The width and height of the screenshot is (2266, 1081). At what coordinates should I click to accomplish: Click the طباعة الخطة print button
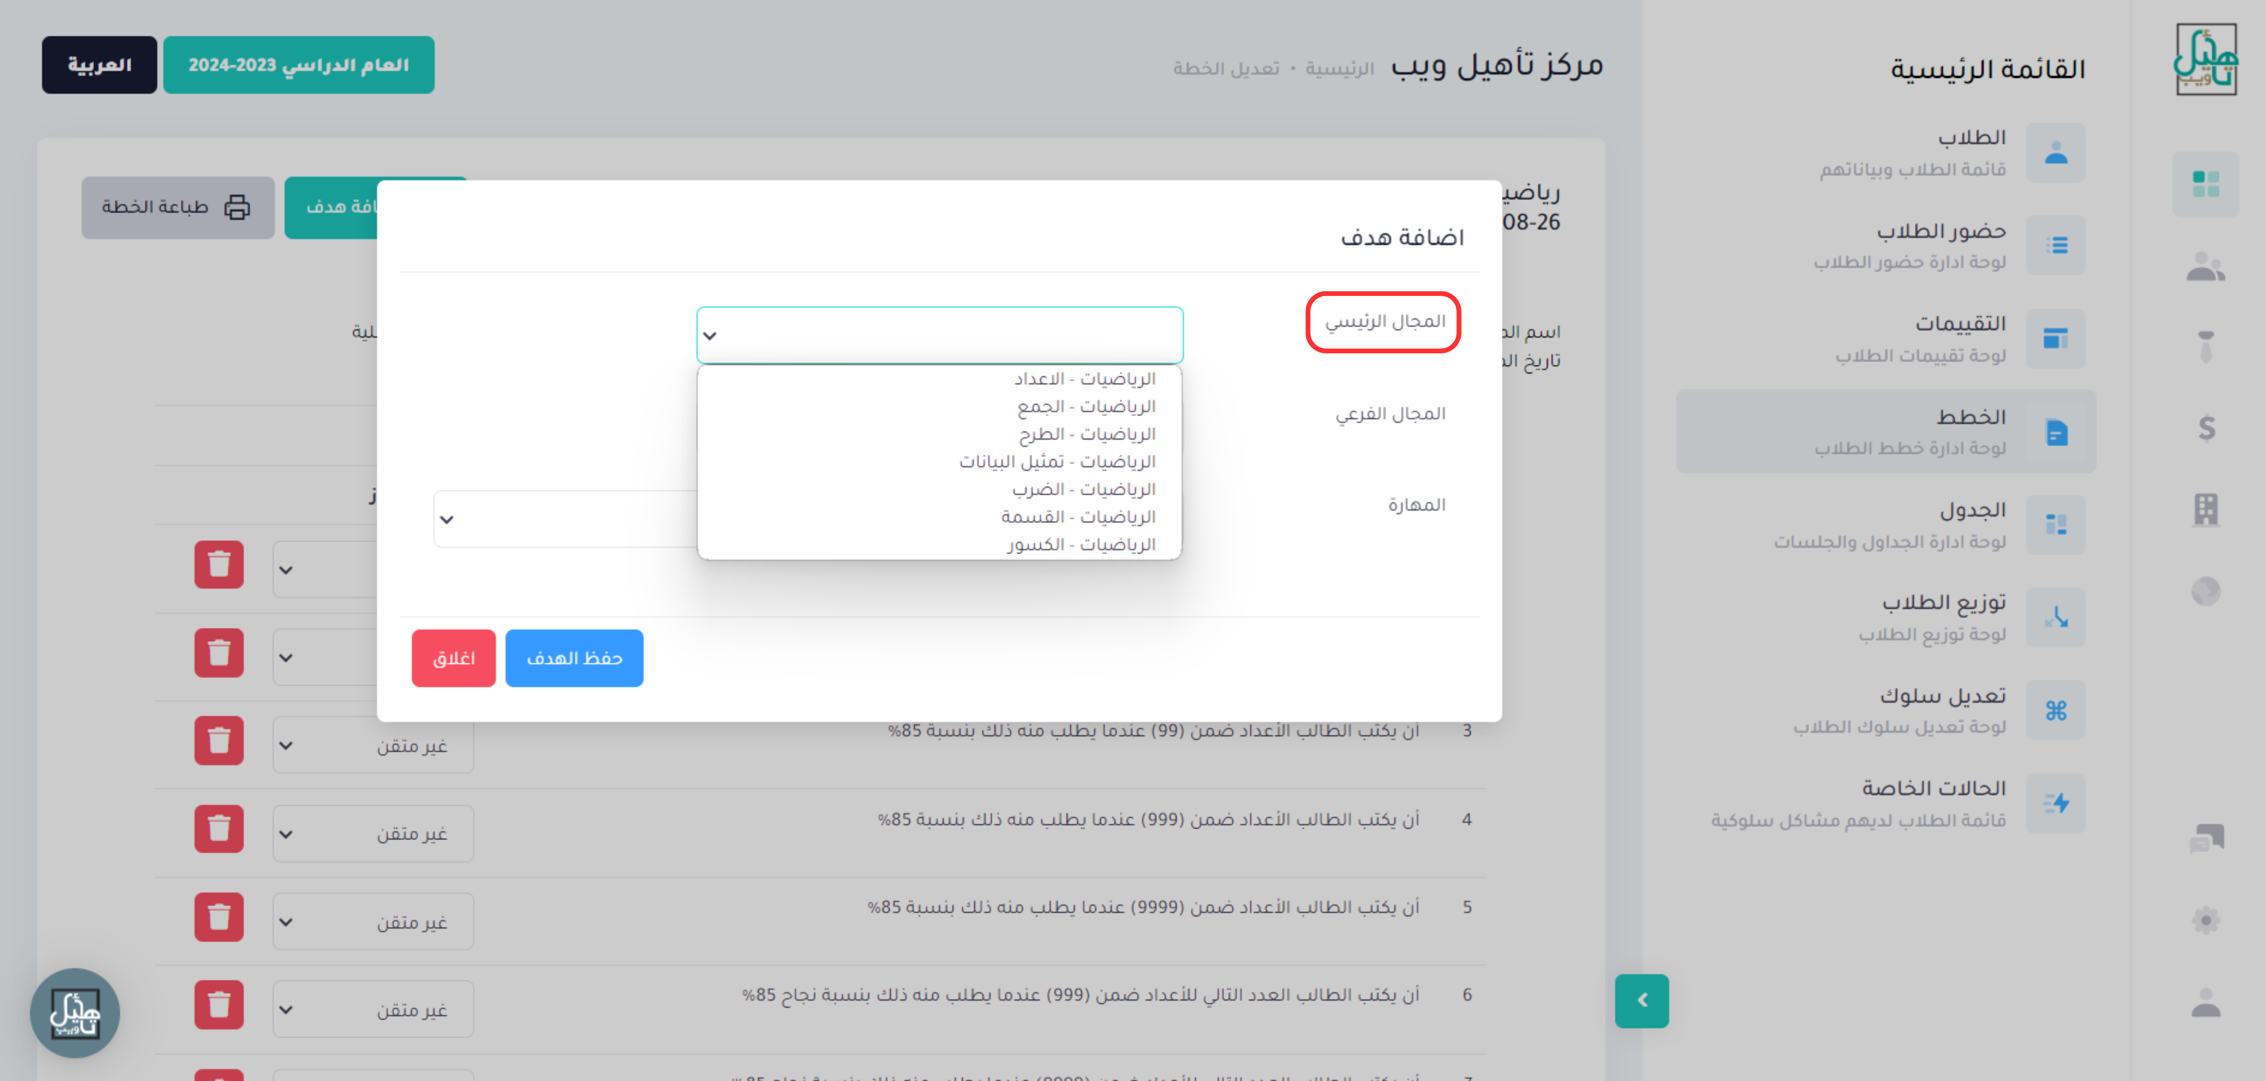[178, 208]
